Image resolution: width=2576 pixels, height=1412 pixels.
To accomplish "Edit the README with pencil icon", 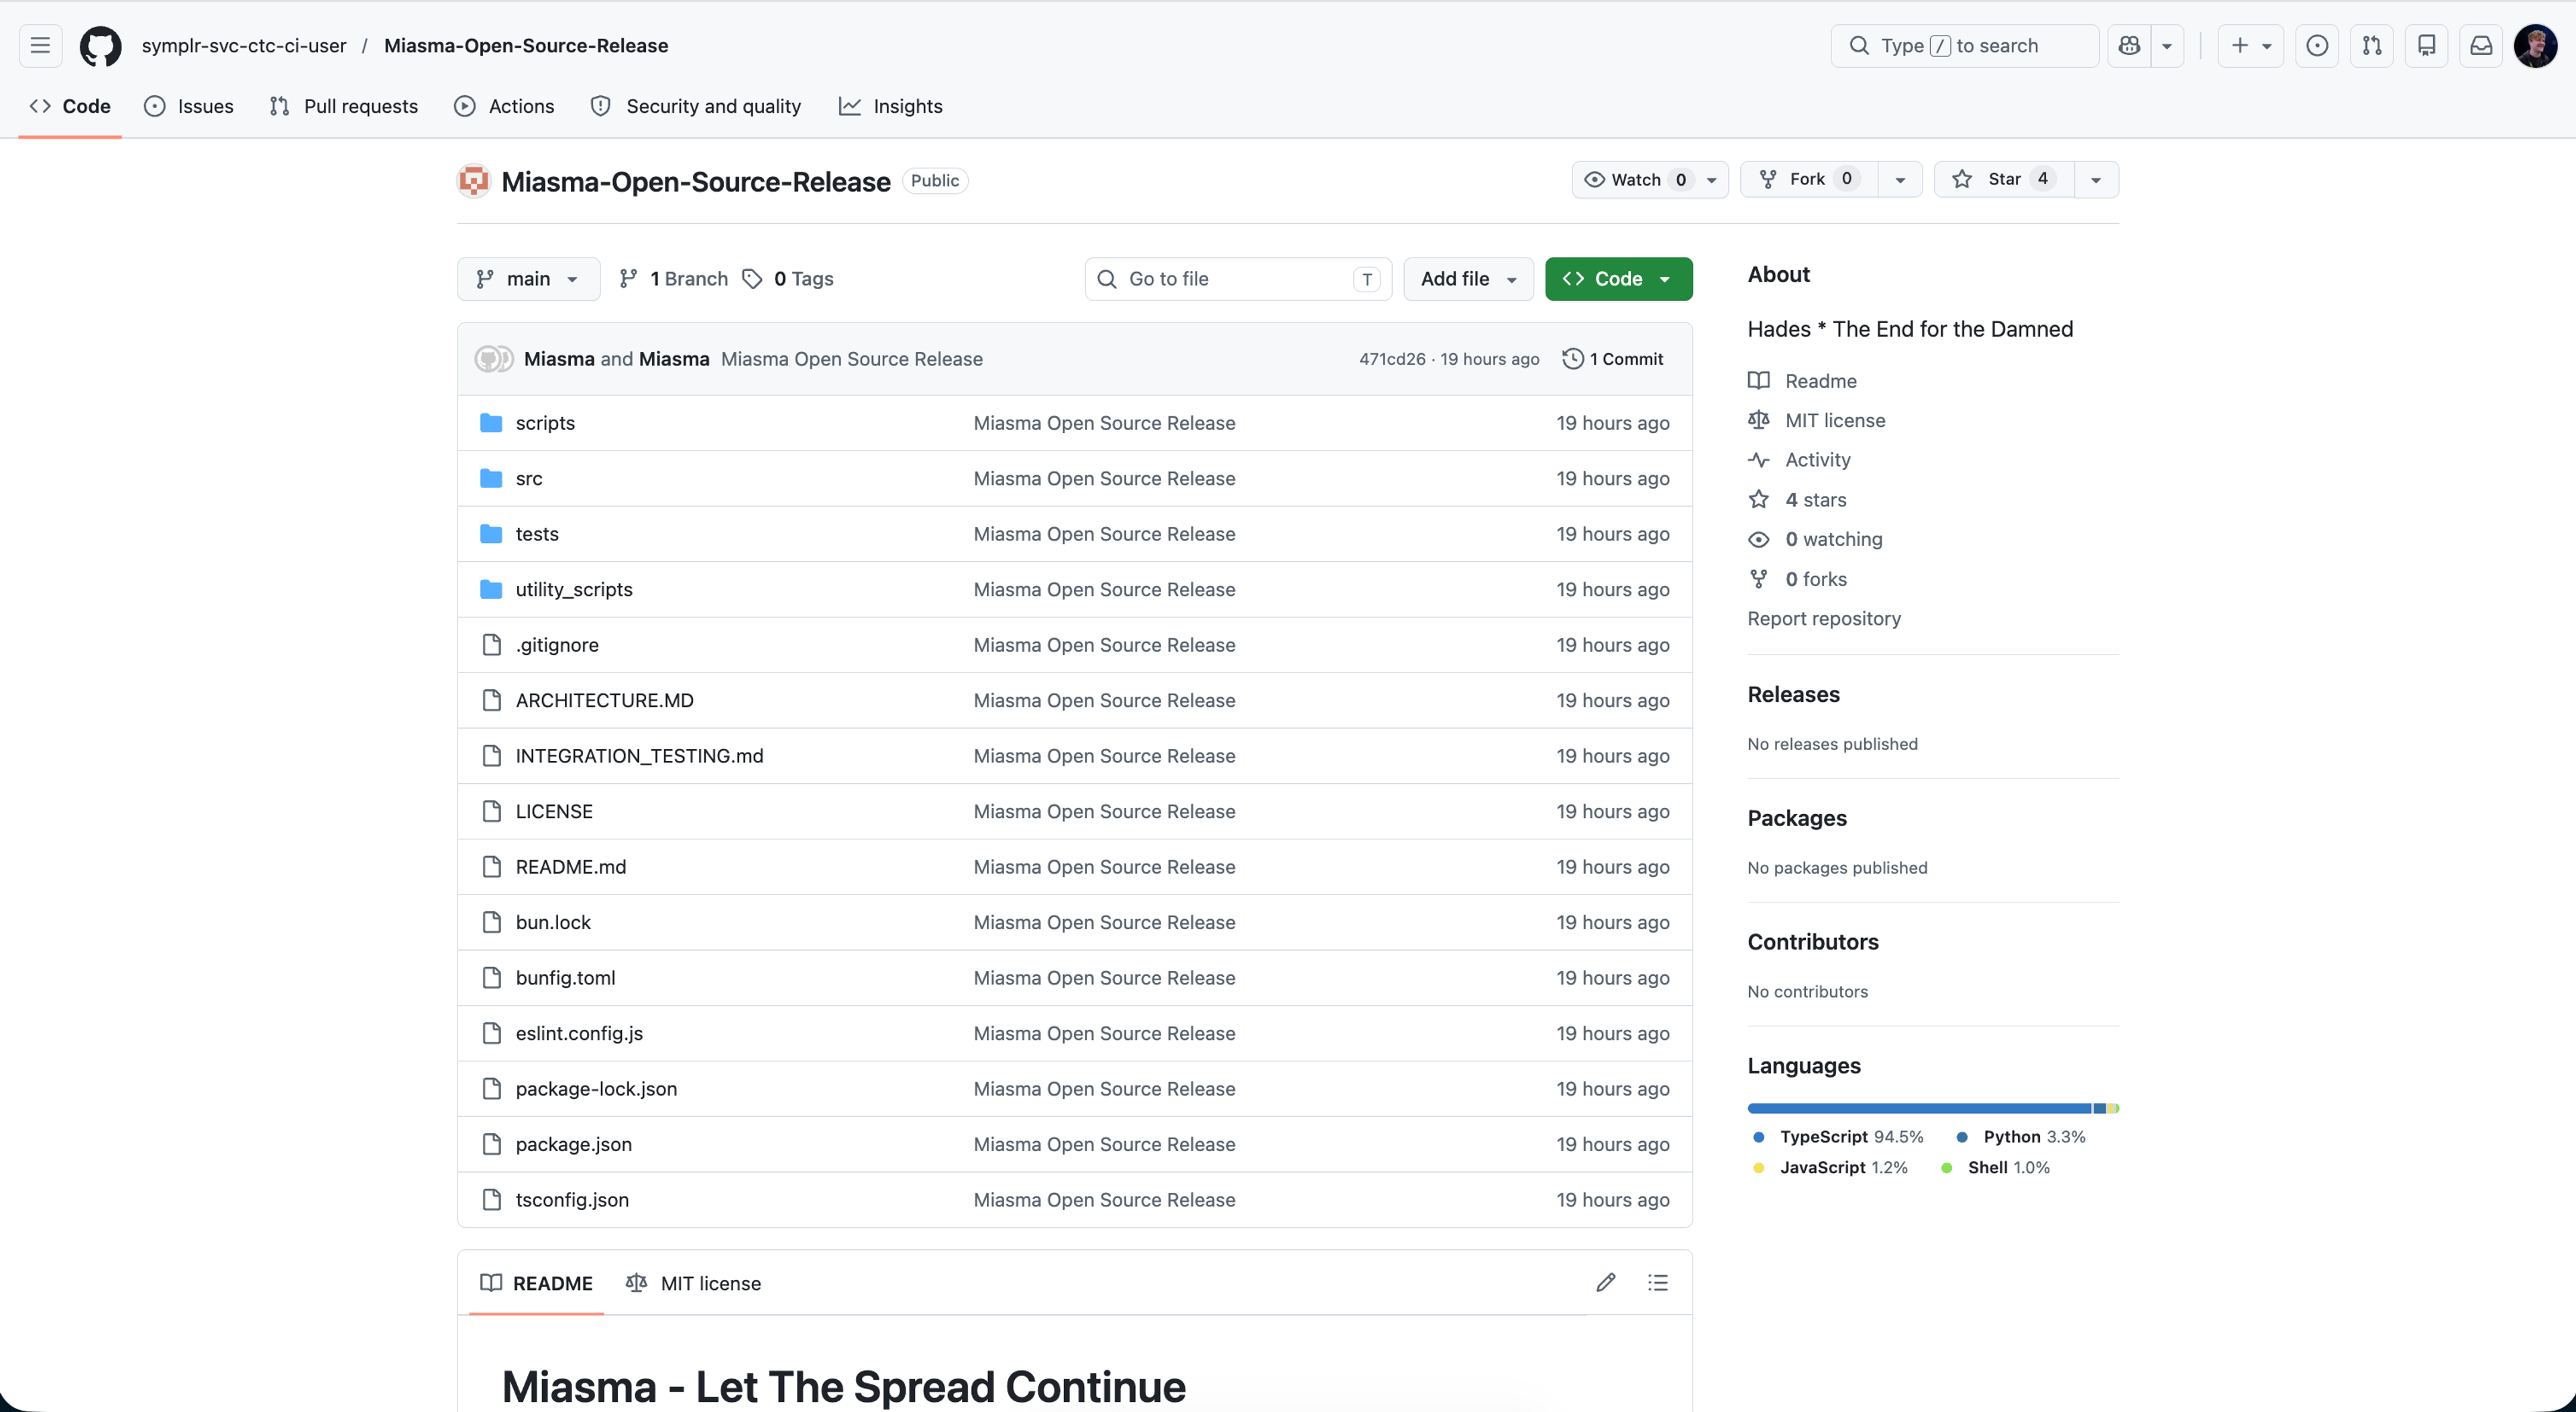I will pyautogui.click(x=1606, y=1282).
